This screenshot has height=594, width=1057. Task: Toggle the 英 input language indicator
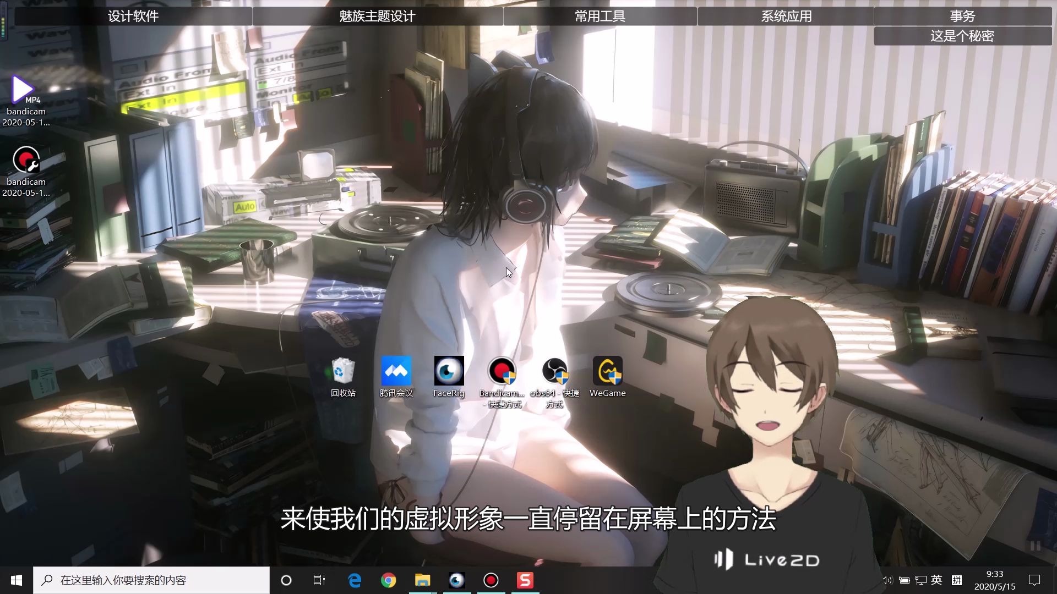(936, 580)
